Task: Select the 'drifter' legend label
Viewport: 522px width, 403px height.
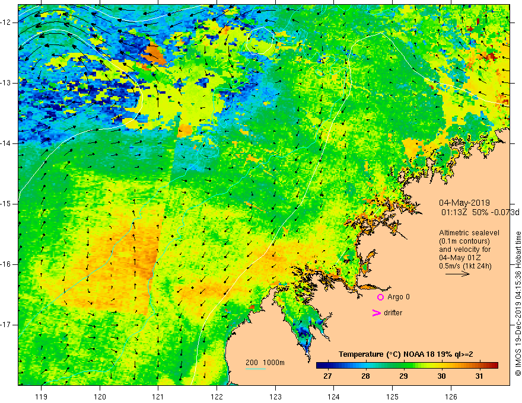Action: point(395,313)
